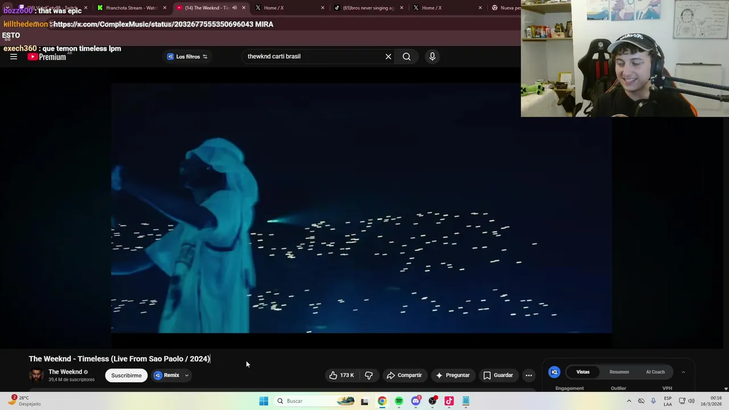Open the Nueva pestaña browser tab
Viewport: 729px width, 410px height.
[506, 8]
